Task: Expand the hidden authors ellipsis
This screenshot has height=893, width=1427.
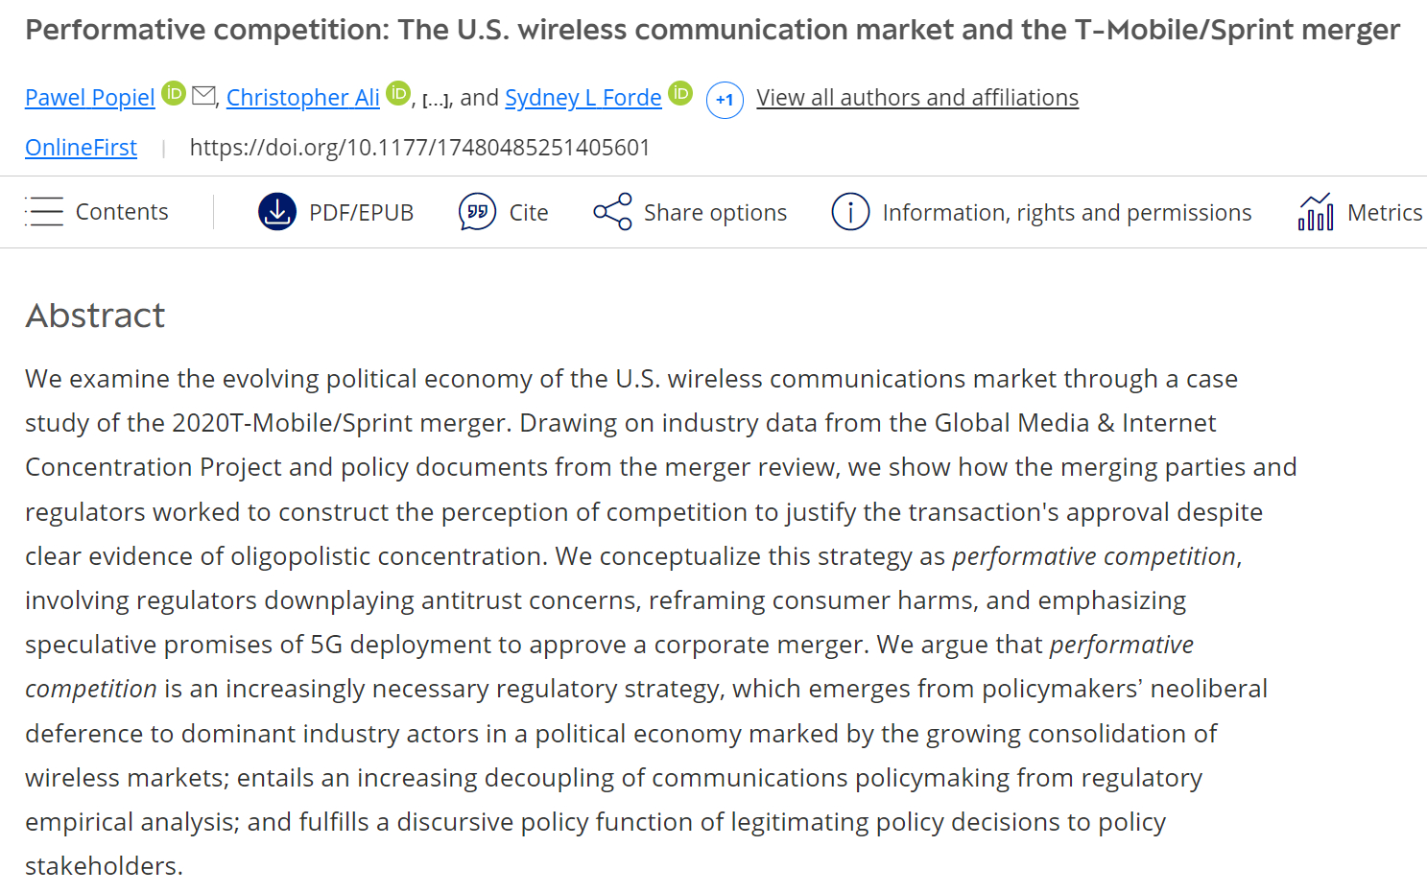Action: [x=436, y=100]
